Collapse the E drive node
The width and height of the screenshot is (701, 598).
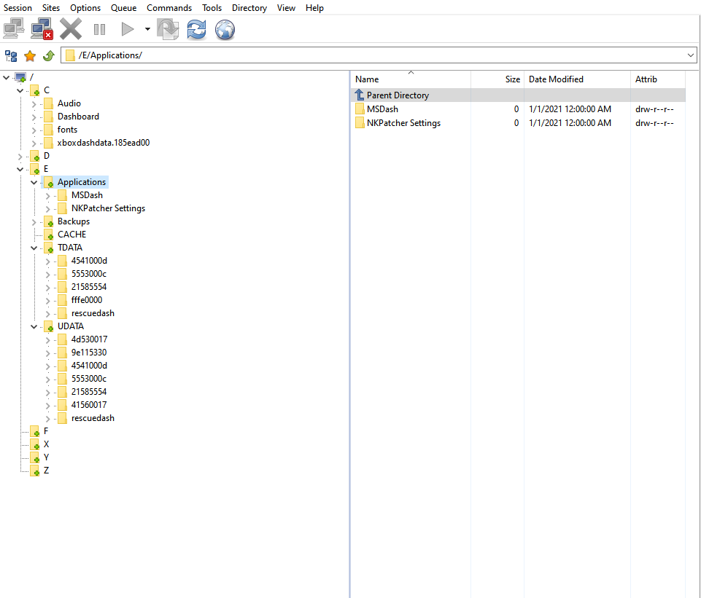[x=20, y=169]
